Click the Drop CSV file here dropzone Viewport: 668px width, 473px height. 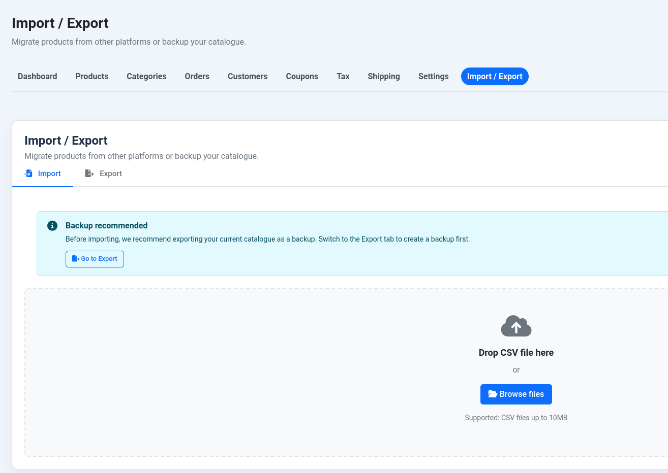click(x=254, y=373)
